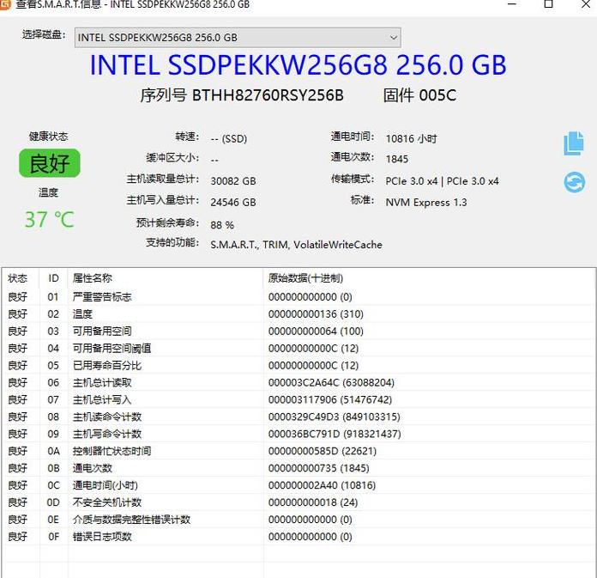Screen dimensions: 597x578
Task: Select the 温度 attribute row
Action: 298,313
